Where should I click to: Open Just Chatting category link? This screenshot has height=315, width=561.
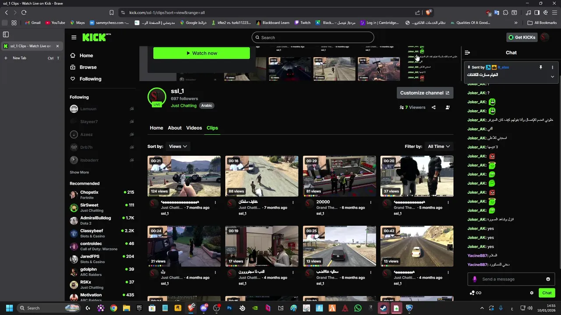click(x=184, y=105)
